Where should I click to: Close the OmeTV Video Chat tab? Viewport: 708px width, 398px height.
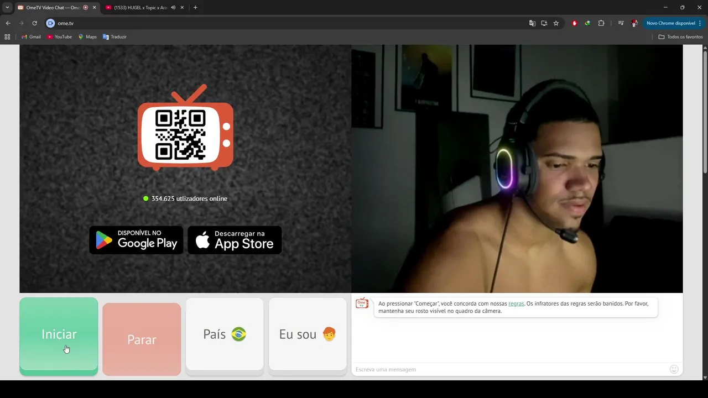(94, 8)
